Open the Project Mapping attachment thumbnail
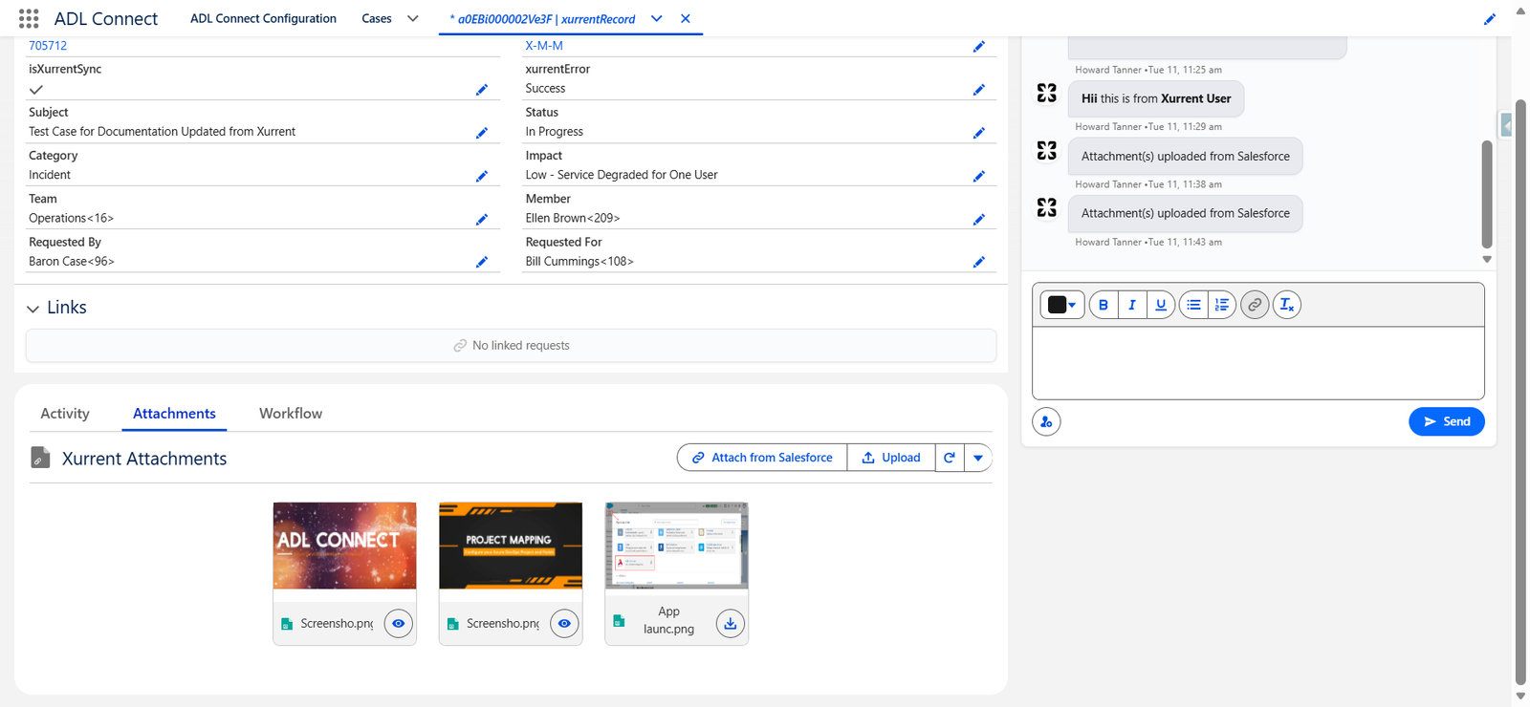Screen dimensions: 1530x707 click(511, 546)
